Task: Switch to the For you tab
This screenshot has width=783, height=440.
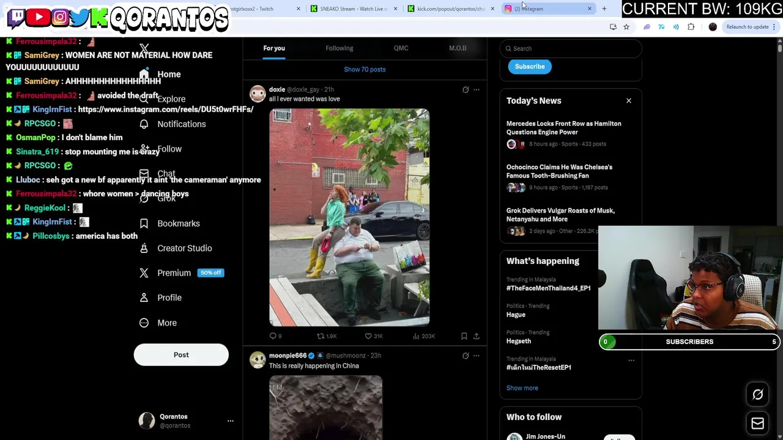Action: tap(274, 48)
